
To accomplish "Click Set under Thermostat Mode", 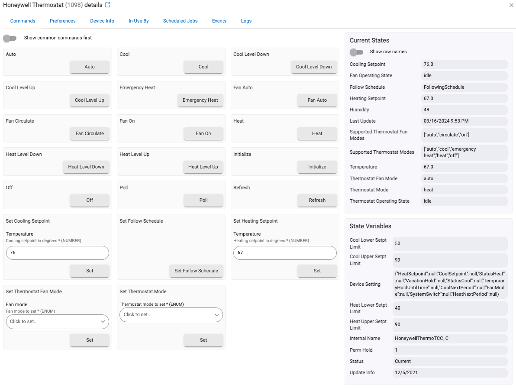I will coord(203,340).
